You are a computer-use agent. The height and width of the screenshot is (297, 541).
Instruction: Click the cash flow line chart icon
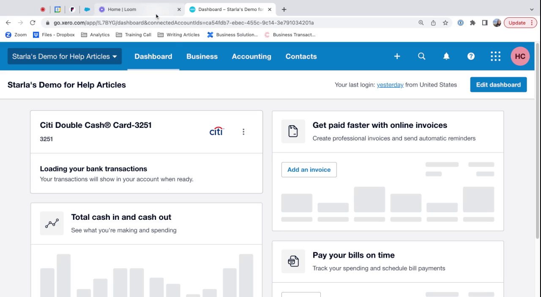(x=52, y=223)
